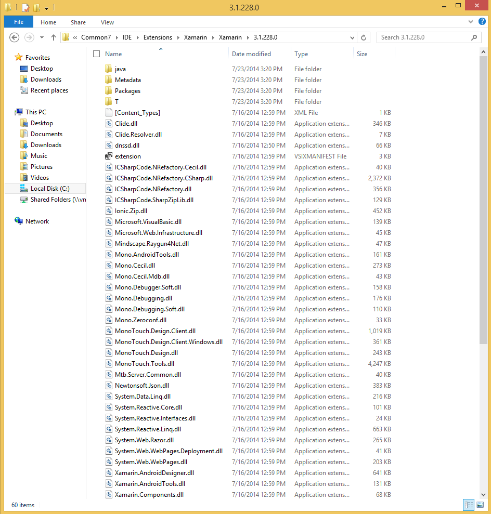Select System.Web.Razor.dll file
This screenshot has width=491, height=514.
(x=144, y=440)
